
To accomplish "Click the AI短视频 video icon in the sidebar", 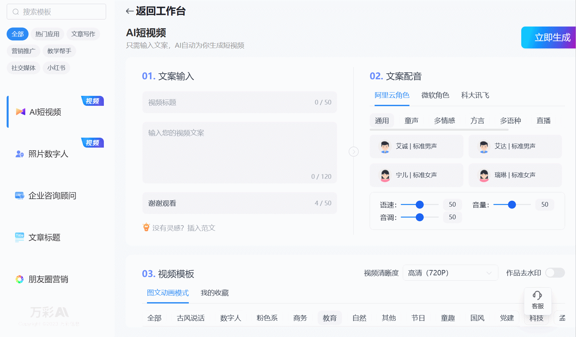I will 21,112.
